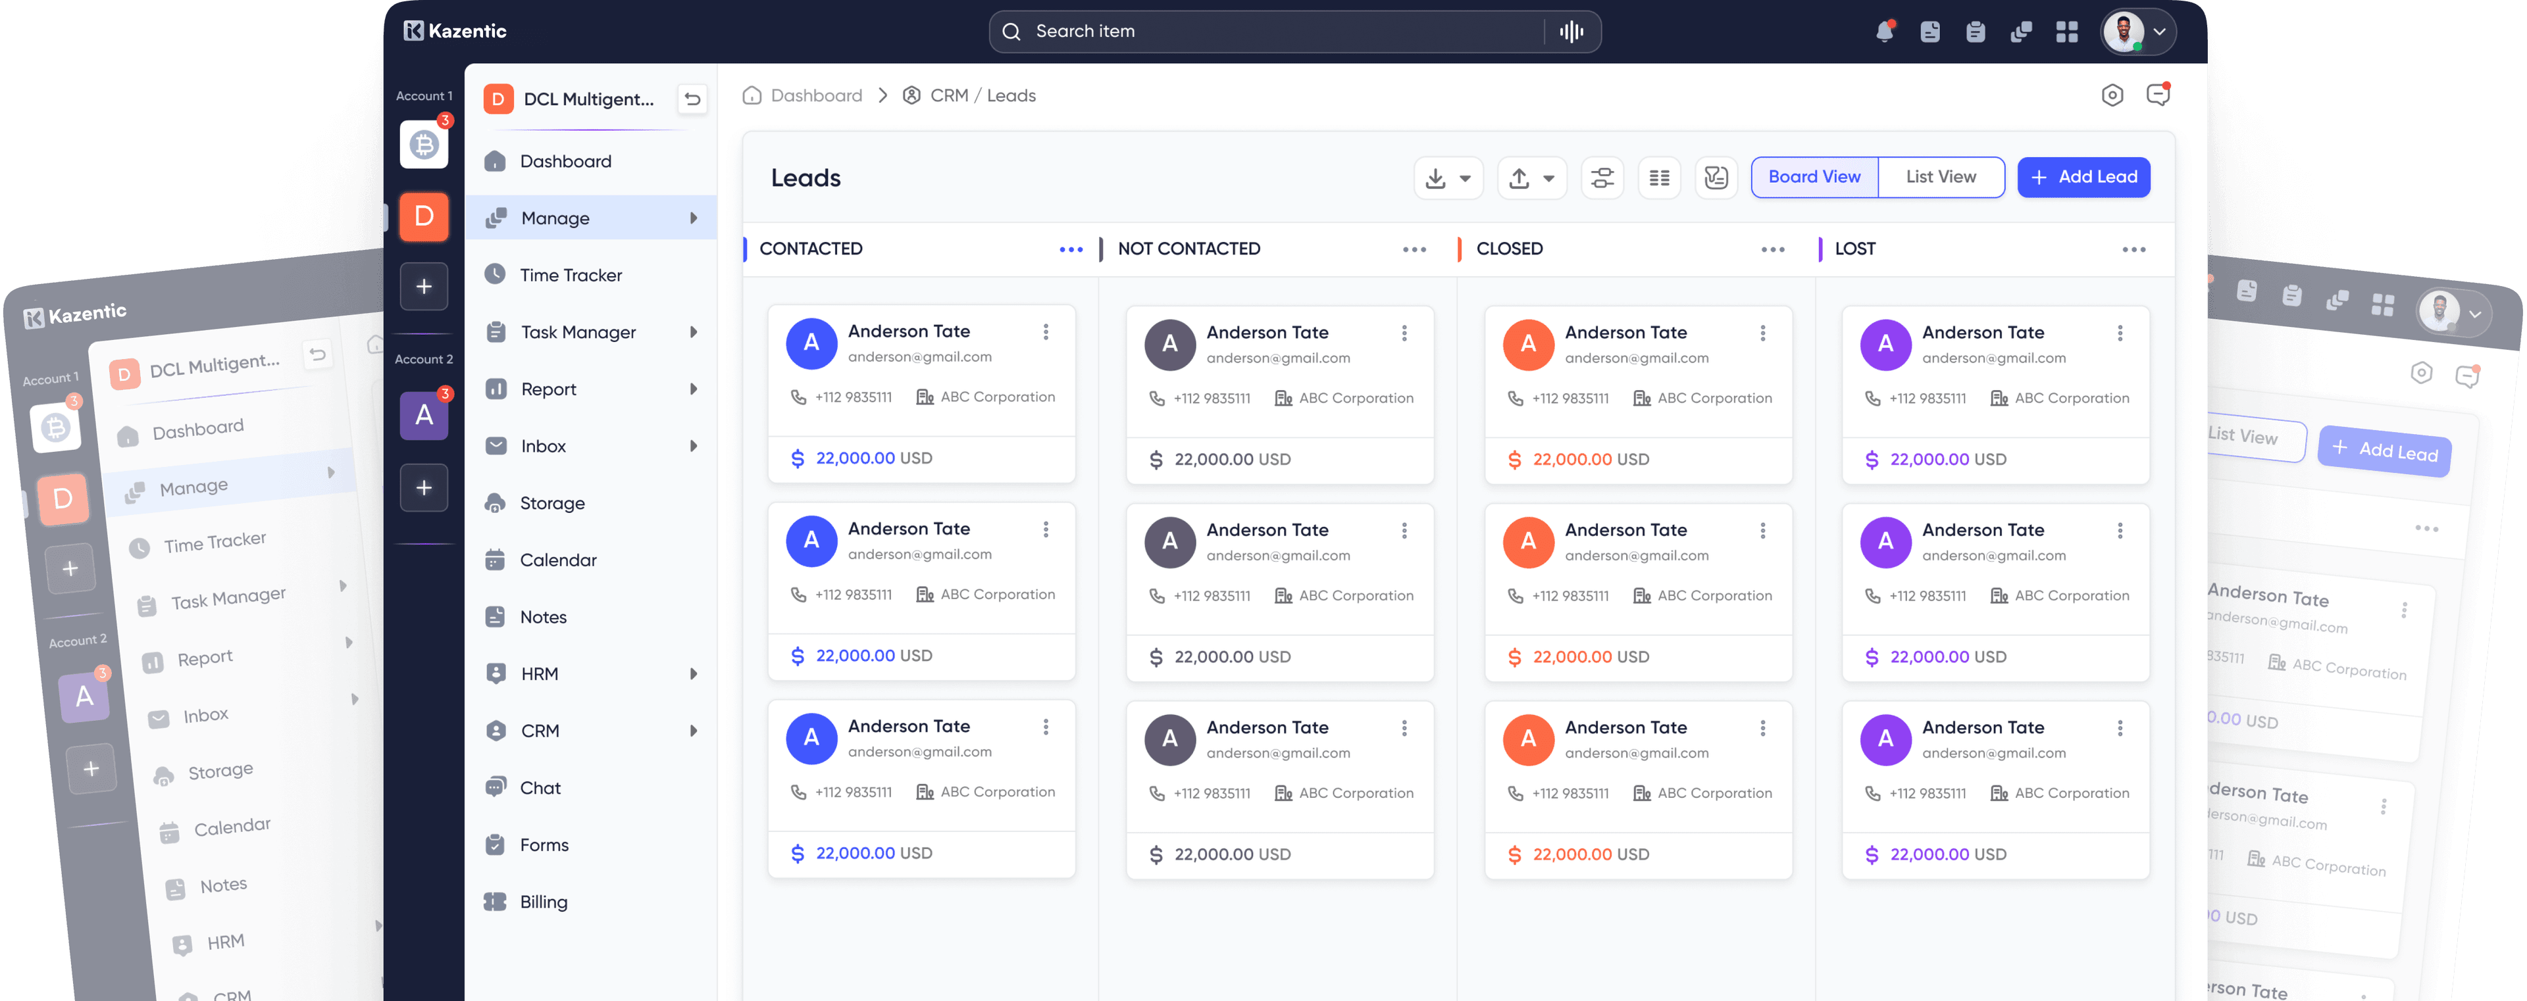Open the filter sliders icon

pyautogui.click(x=1602, y=178)
